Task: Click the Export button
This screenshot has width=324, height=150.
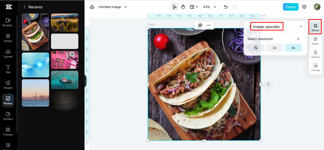Action: tap(291, 7)
